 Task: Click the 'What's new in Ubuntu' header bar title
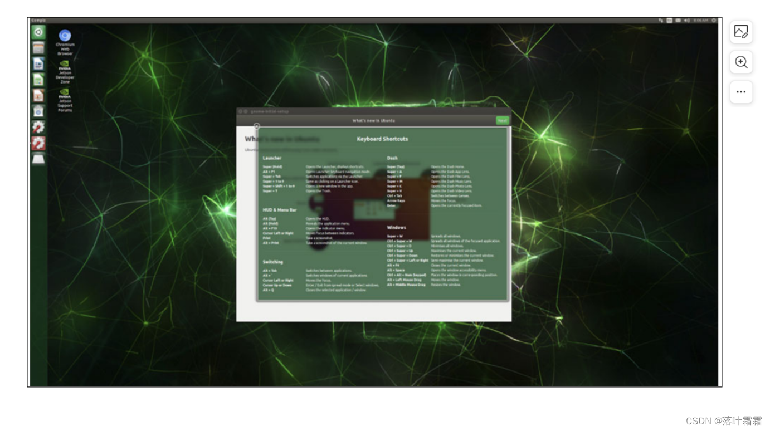tap(374, 120)
